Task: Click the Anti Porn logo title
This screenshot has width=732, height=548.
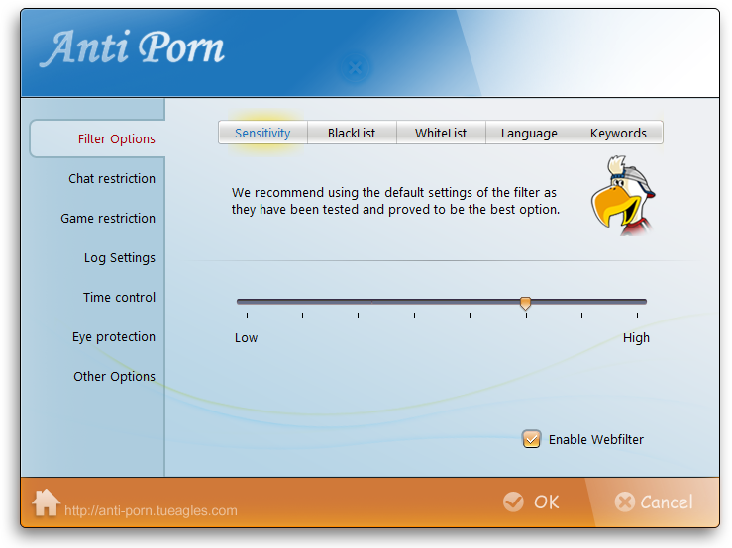Action: (x=132, y=48)
